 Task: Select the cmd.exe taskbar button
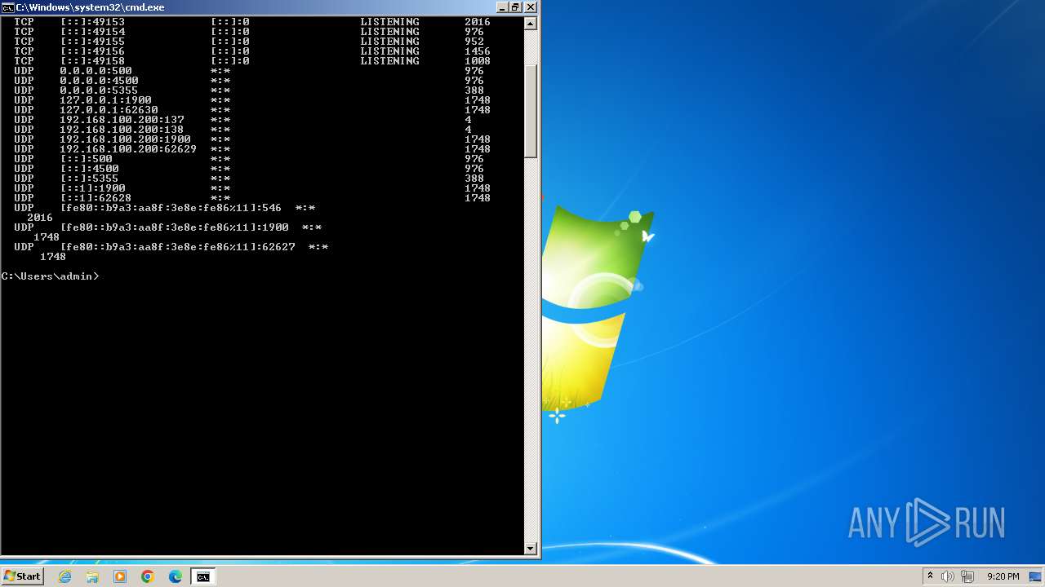[202, 576]
